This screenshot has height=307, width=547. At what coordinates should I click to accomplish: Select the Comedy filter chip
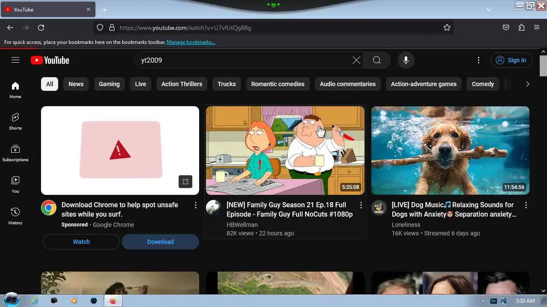coord(483,84)
